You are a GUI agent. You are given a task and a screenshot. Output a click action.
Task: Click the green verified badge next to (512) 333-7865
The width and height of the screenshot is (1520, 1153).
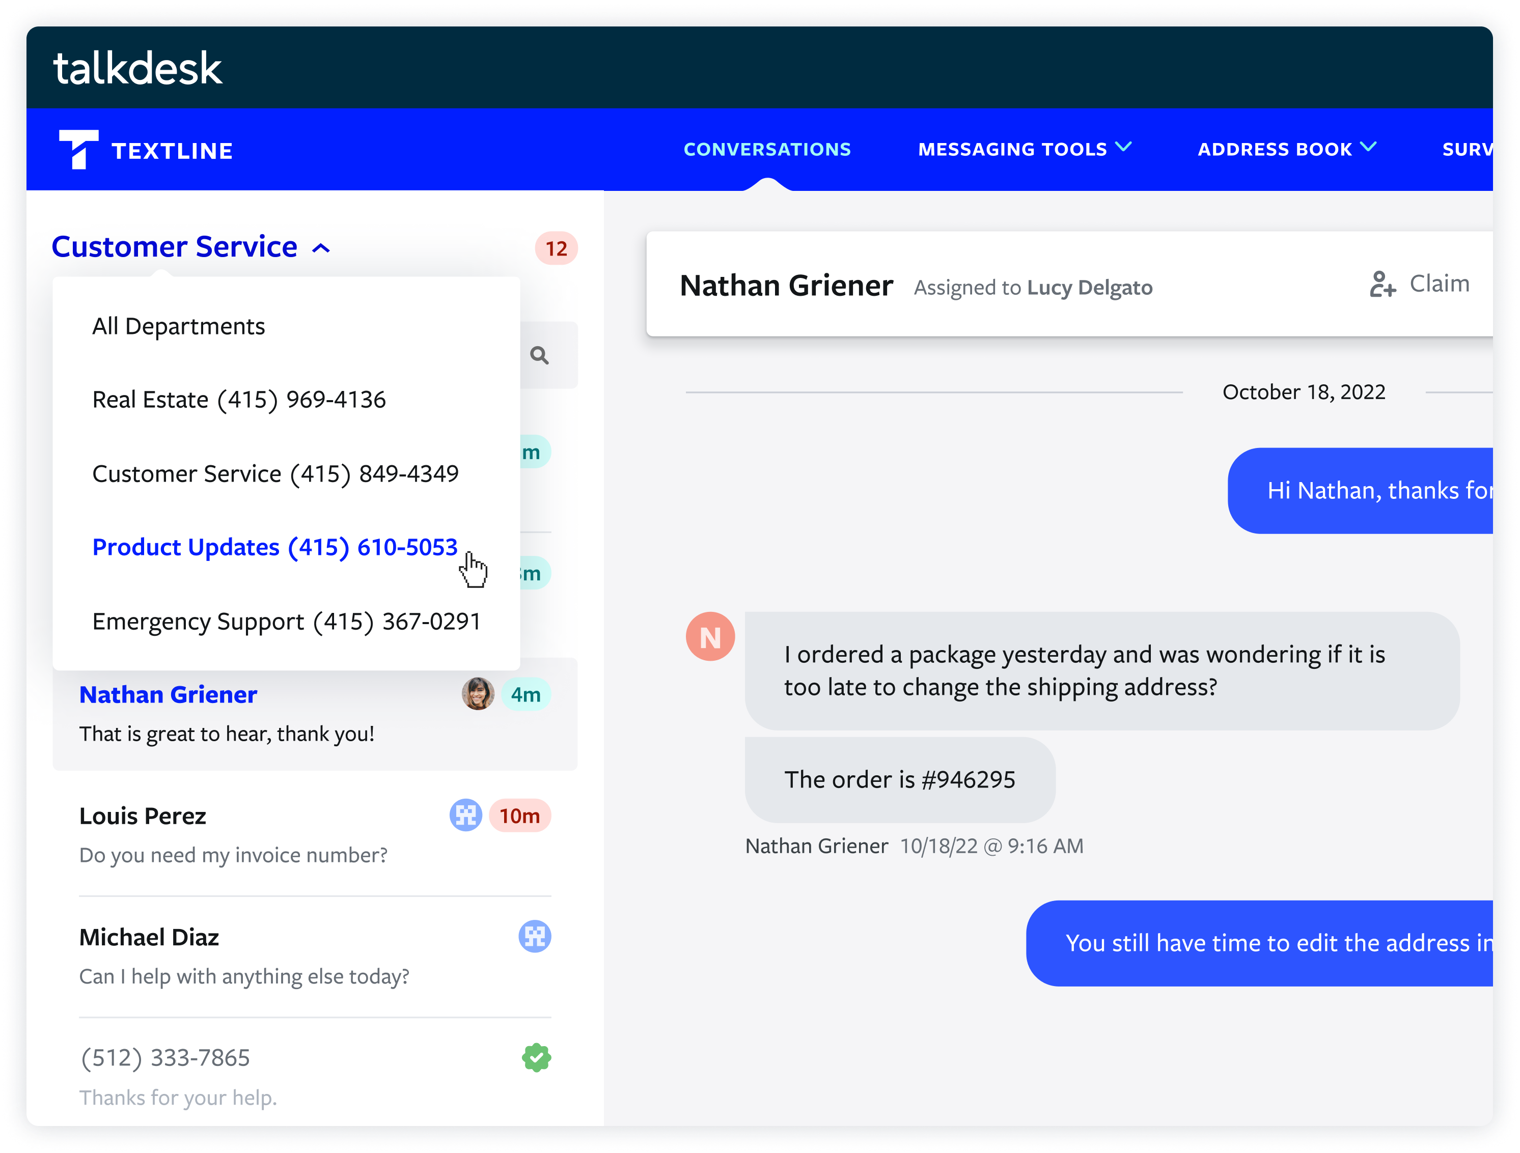[x=537, y=1057]
